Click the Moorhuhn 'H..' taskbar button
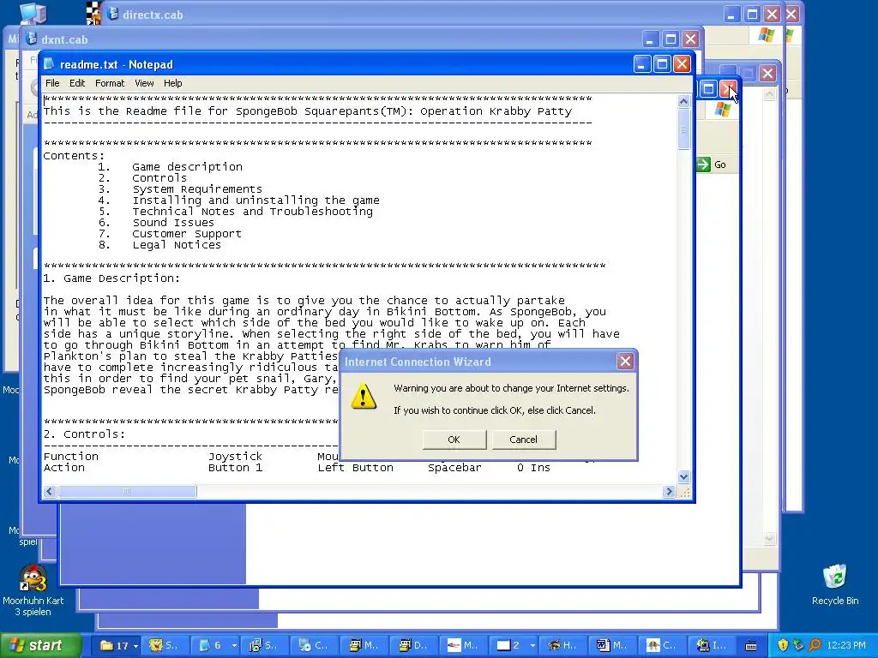The height and width of the screenshot is (658, 878). [562, 645]
